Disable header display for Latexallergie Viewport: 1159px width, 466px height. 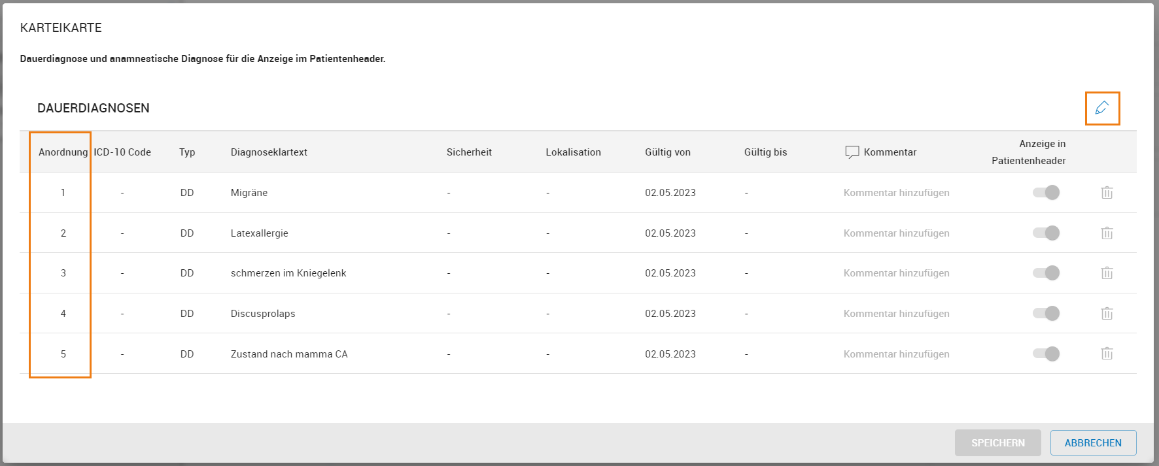coord(1046,233)
